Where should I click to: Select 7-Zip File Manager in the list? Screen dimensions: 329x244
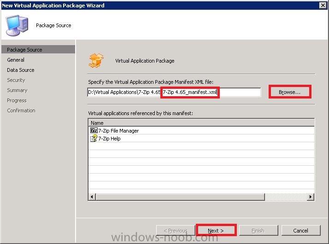pyautogui.click(x=201, y=131)
